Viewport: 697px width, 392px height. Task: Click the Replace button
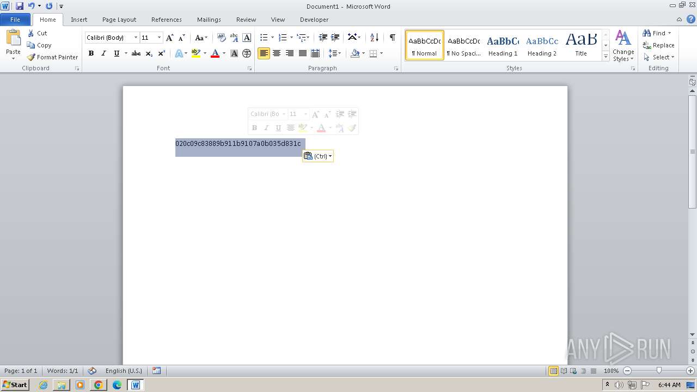click(x=658, y=45)
